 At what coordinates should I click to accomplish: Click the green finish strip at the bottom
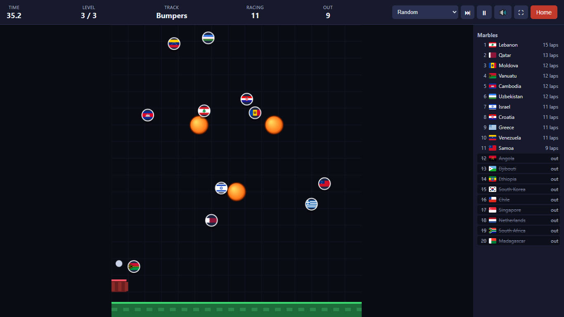237,310
